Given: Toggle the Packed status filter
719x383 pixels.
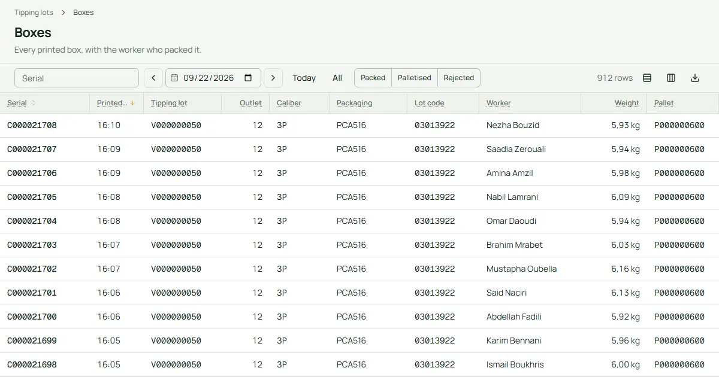Looking at the screenshot, I should [373, 78].
